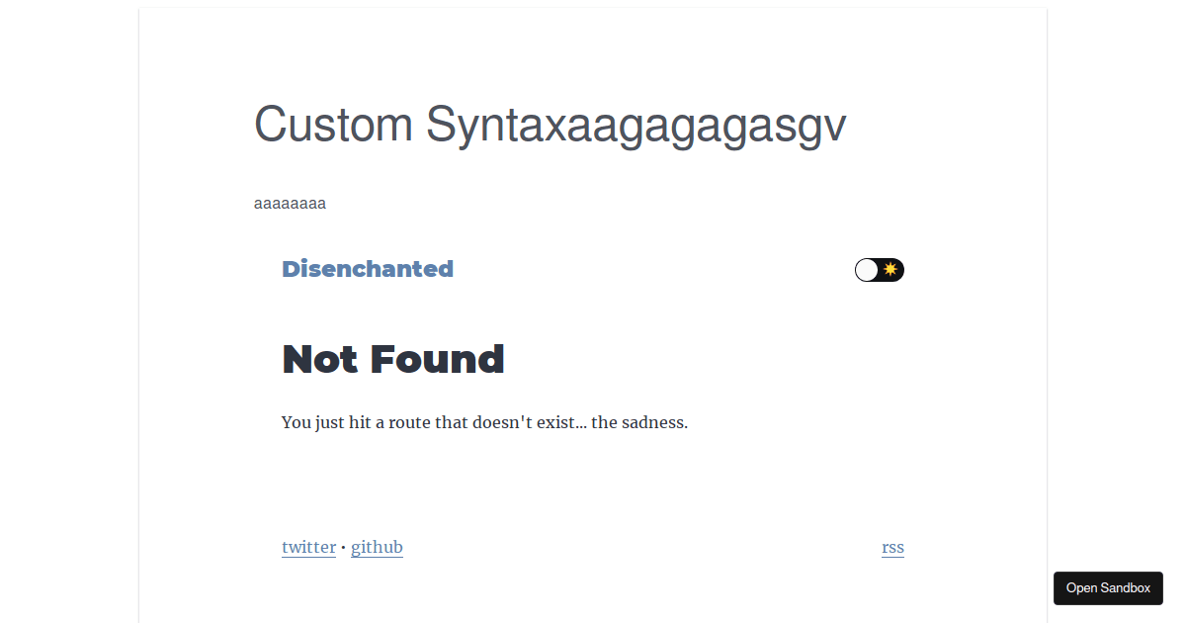The width and height of the screenshot is (1186, 623).
Task: Click the aaaaaaaa subtitle text
Action: [290, 204]
